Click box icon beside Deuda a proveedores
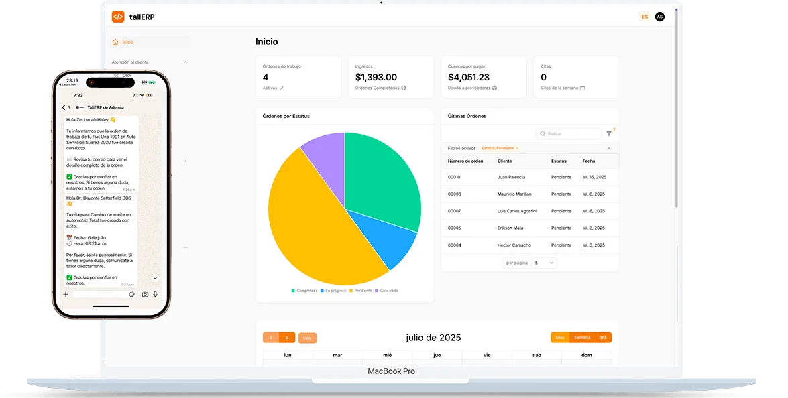Screen dimensions: 788x398 [x=494, y=88]
